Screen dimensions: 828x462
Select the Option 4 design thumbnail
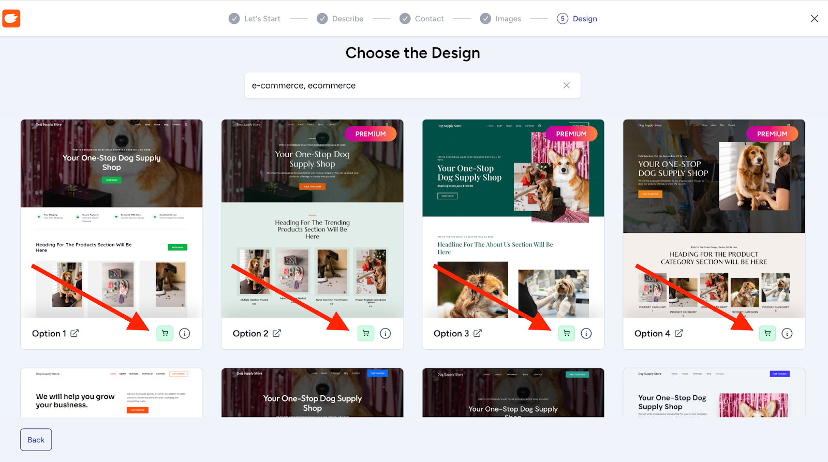714,218
